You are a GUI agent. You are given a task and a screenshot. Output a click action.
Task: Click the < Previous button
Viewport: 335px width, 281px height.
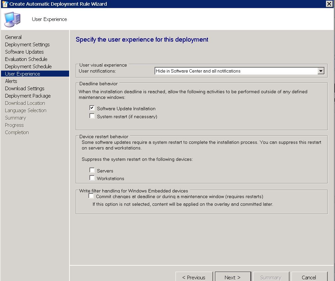[194, 277]
